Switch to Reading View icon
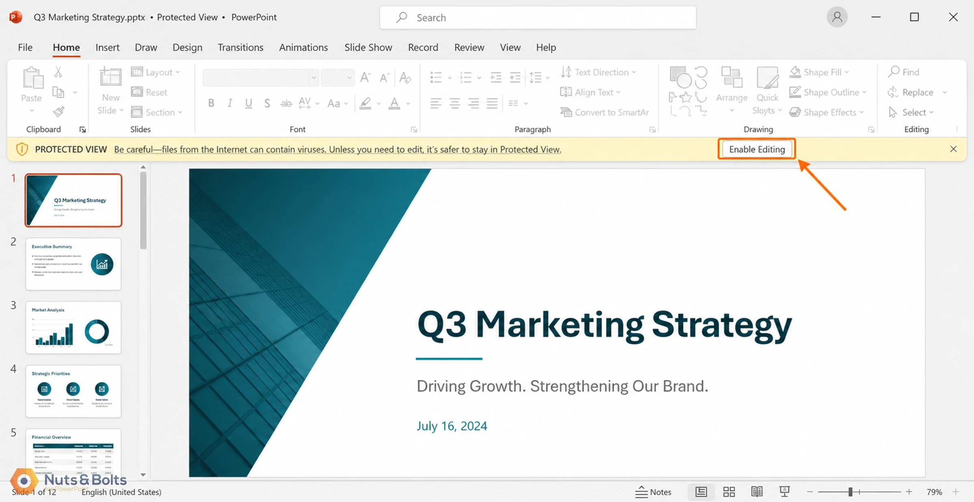 click(x=756, y=492)
